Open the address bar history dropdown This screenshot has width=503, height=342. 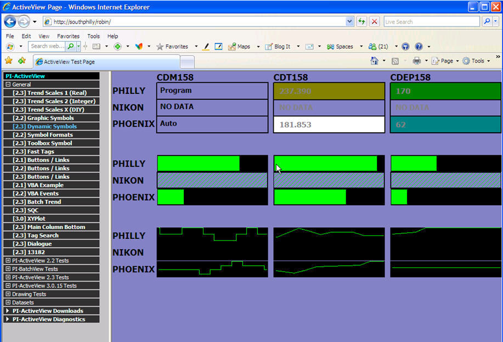point(349,21)
